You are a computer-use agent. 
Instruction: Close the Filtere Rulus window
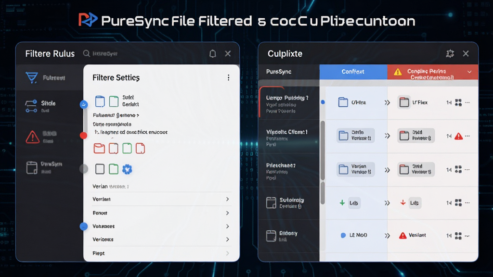(228, 54)
